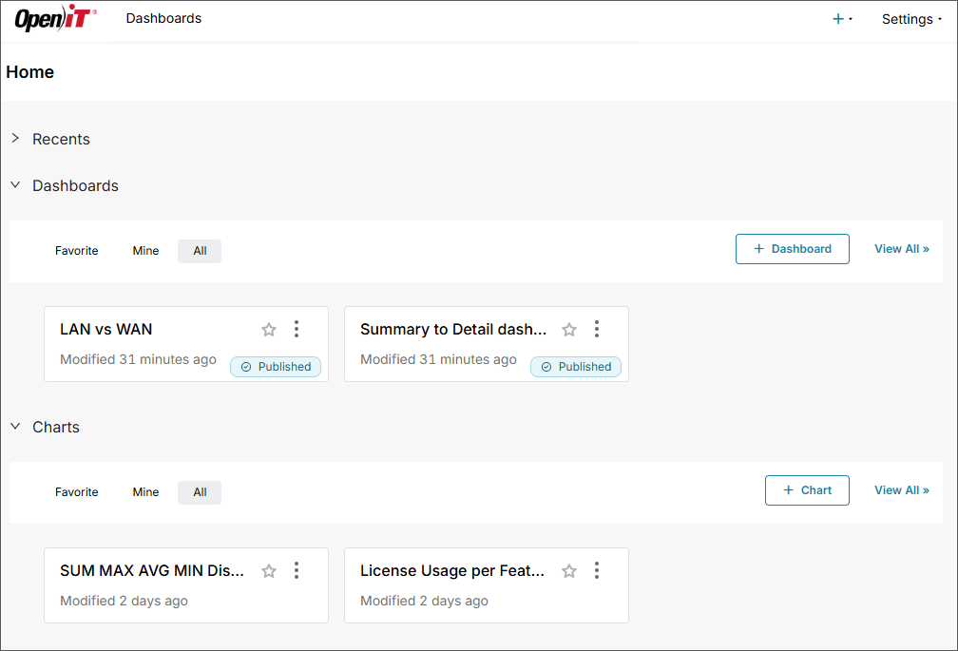Select Favorite tab in Charts section
Viewport: 958px width, 651px height.
click(x=76, y=492)
